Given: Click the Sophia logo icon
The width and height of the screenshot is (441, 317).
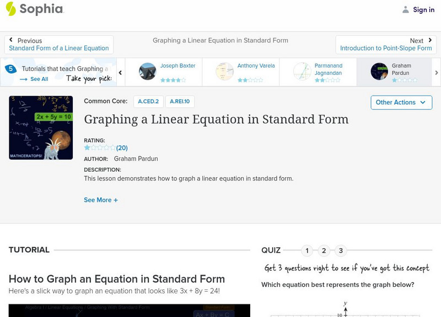Looking at the screenshot, I should pyautogui.click(x=10, y=9).
